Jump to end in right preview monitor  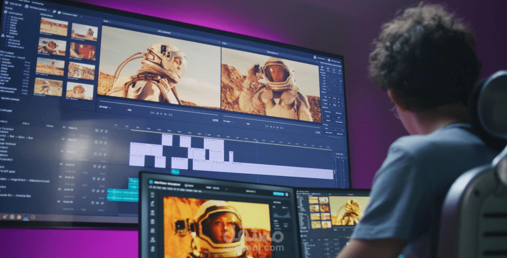point(282,127)
